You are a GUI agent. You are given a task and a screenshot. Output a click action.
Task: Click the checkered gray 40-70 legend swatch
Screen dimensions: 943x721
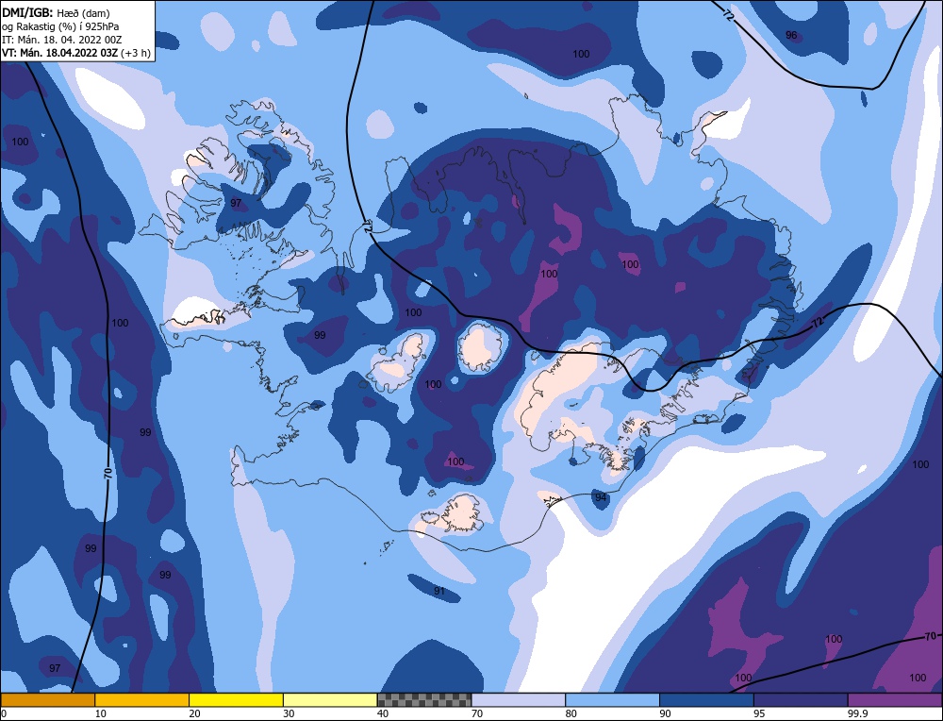[x=424, y=699]
